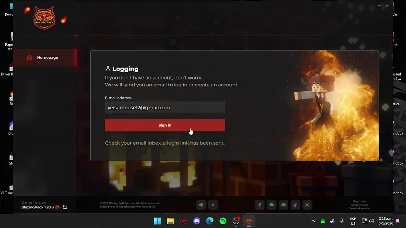The image size is (406, 228).
Task: Click the green tray icon
Action: coord(323,221)
